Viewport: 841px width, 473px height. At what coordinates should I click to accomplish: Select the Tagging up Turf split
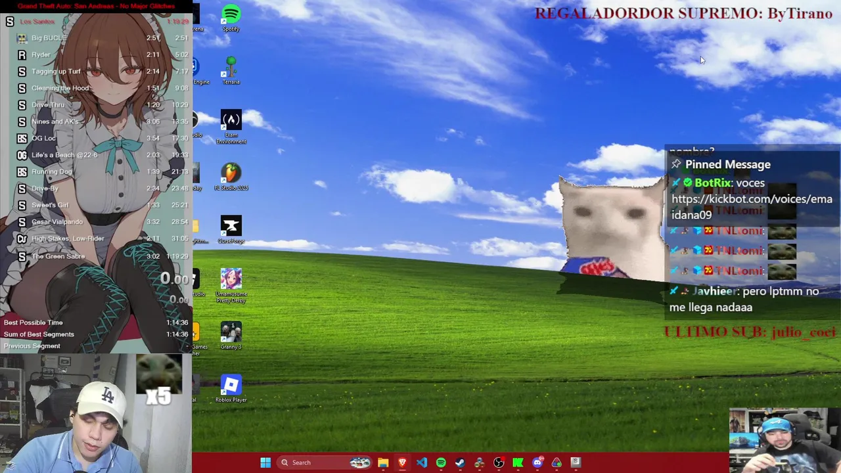96,72
